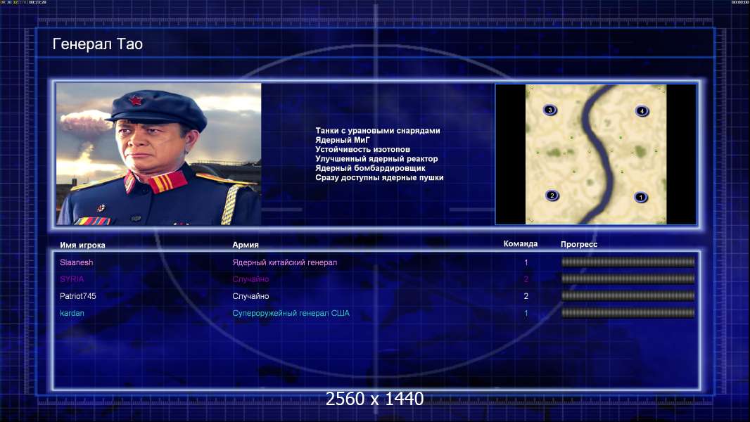Click SYRIA's 'Случайно' army entry
Screen dimensions: 750x422
pyautogui.click(x=250, y=279)
